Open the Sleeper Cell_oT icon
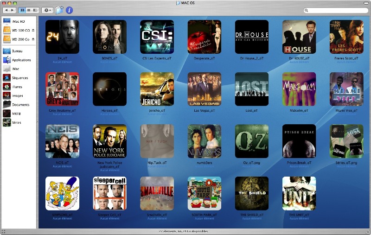The height and width of the screenshot is (235, 371). click(109, 194)
